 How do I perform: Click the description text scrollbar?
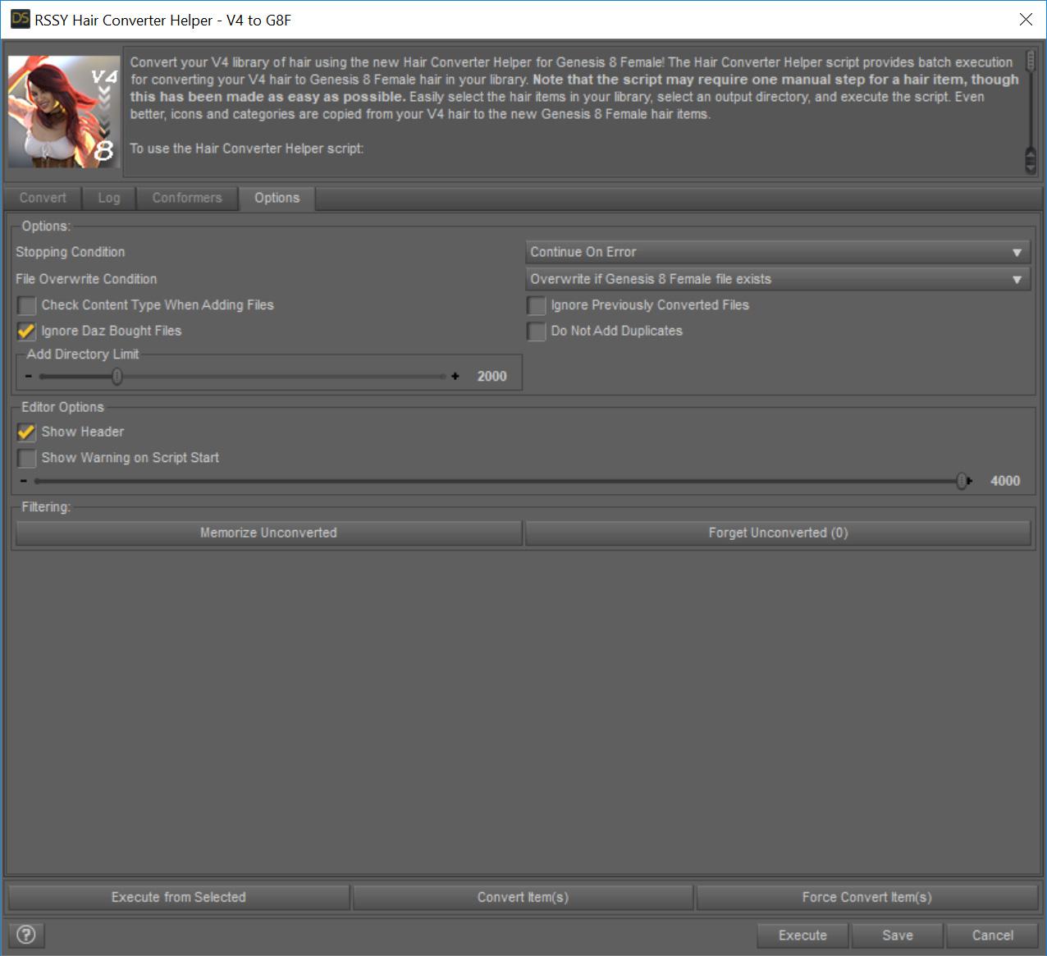[x=1031, y=112]
